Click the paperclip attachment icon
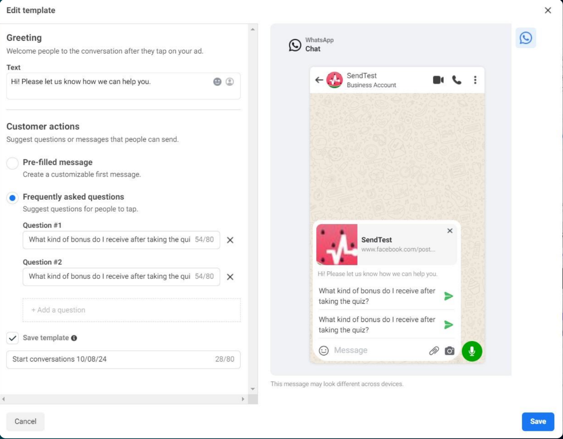This screenshot has height=439, width=563. tap(434, 351)
